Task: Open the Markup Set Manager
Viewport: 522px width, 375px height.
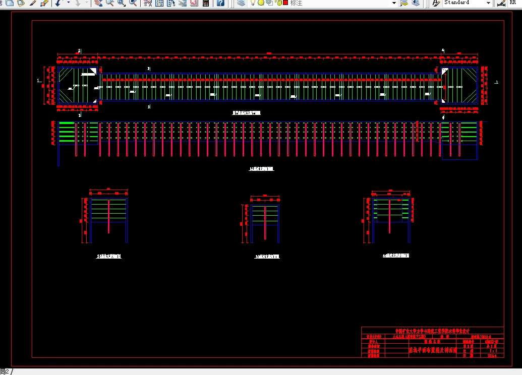Action: point(194,3)
